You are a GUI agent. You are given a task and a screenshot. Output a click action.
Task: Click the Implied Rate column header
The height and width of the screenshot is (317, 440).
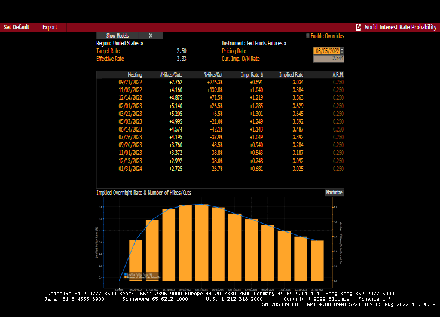coord(291,75)
